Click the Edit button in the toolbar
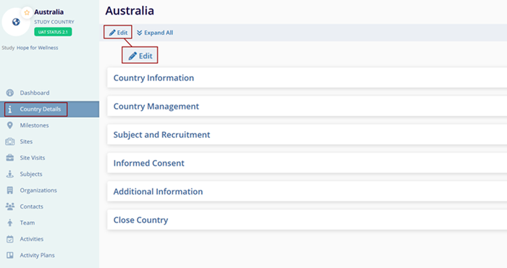This screenshot has width=507, height=268. (x=118, y=33)
